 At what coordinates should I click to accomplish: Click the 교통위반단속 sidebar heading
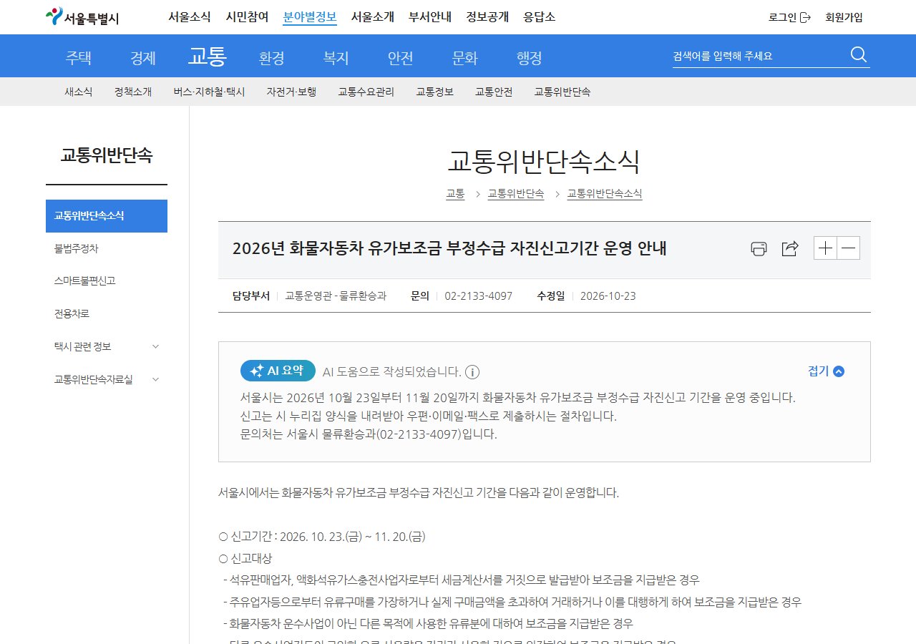pyautogui.click(x=107, y=155)
